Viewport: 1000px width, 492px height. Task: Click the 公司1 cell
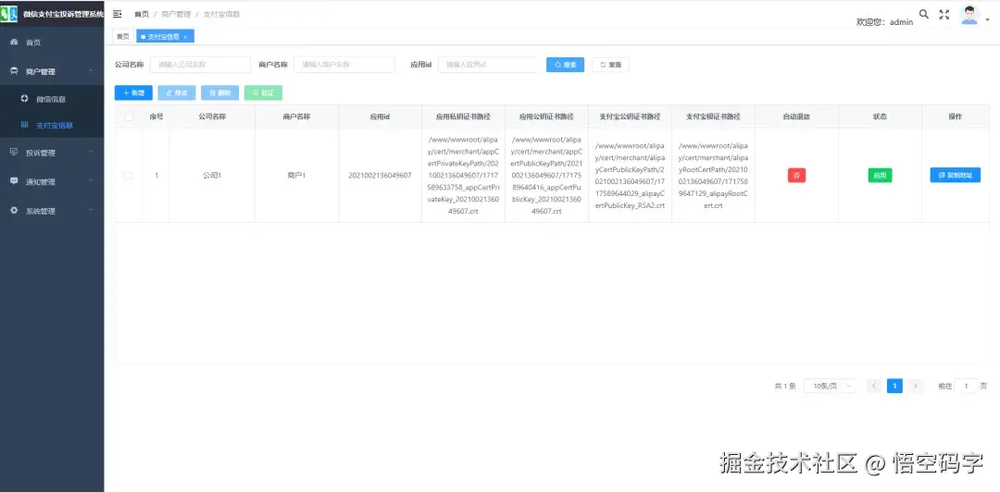212,176
